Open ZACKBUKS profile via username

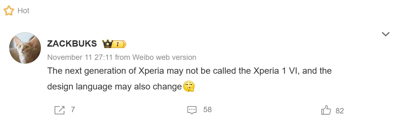tap(72, 44)
